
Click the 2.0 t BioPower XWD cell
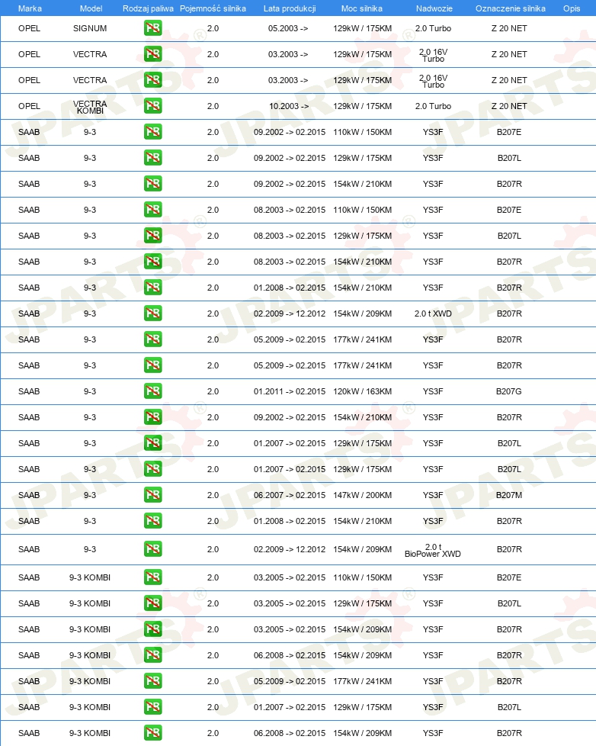point(432,551)
